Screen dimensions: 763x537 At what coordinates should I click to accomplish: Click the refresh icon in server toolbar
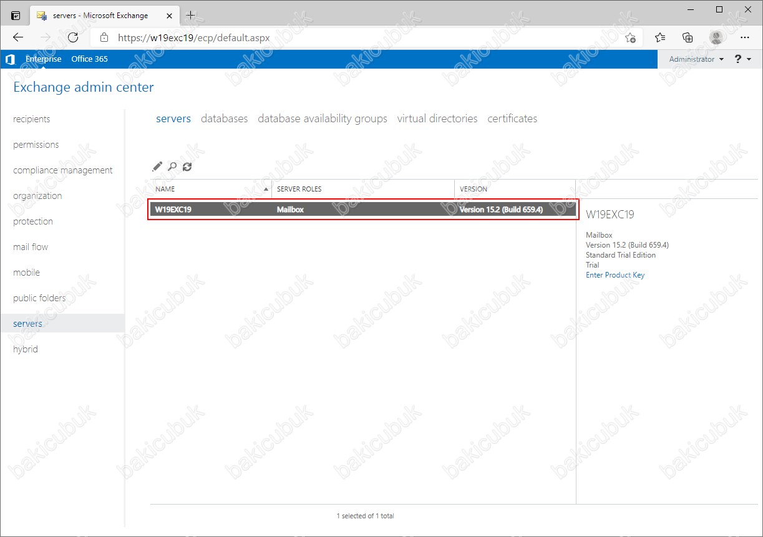click(x=187, y=167)
